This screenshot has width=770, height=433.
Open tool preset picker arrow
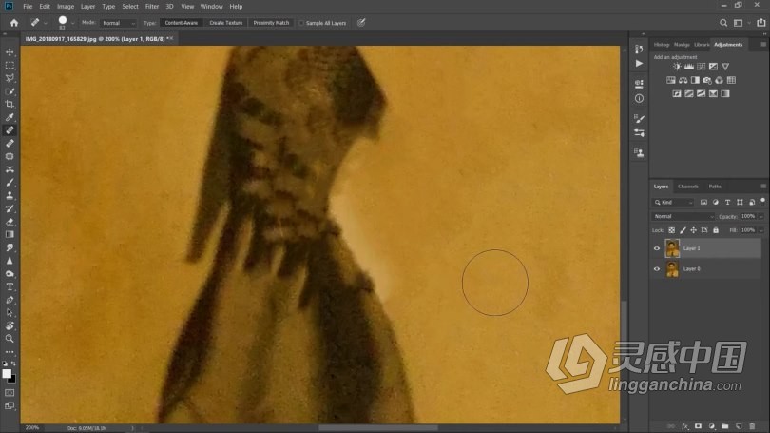(x=46, y=23)
